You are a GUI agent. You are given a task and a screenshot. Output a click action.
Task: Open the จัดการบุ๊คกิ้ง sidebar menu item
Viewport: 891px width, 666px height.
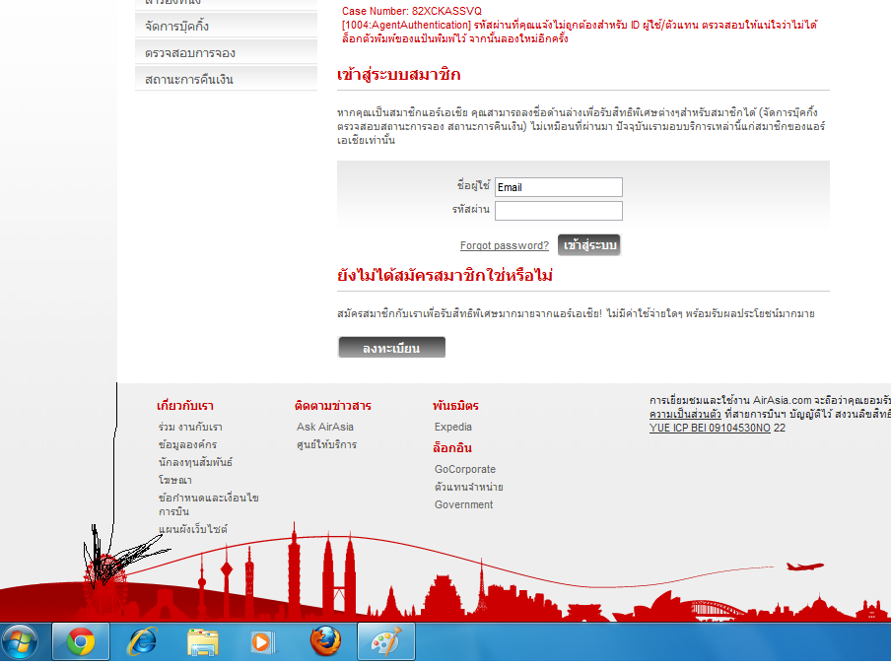click(226, 27)
